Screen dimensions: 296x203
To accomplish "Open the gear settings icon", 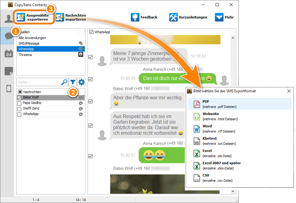I will (81, 82).
